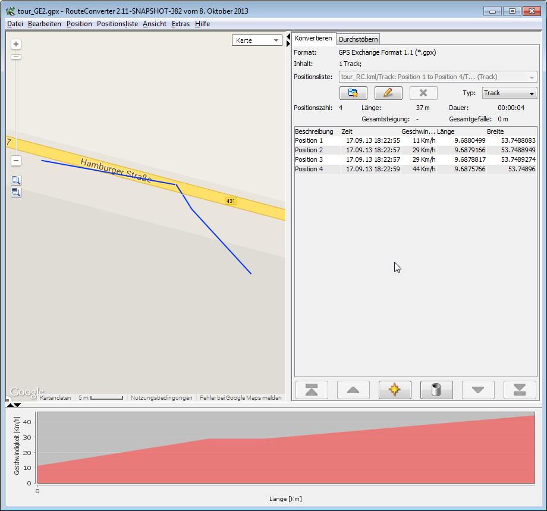The height and width of the screenshot is (511, 547).
Task: Click the add new position star button
Action: click(x=395, y=390)
